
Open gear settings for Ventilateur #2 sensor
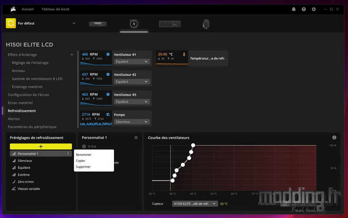pyautogui.click(x=108, y=74)
